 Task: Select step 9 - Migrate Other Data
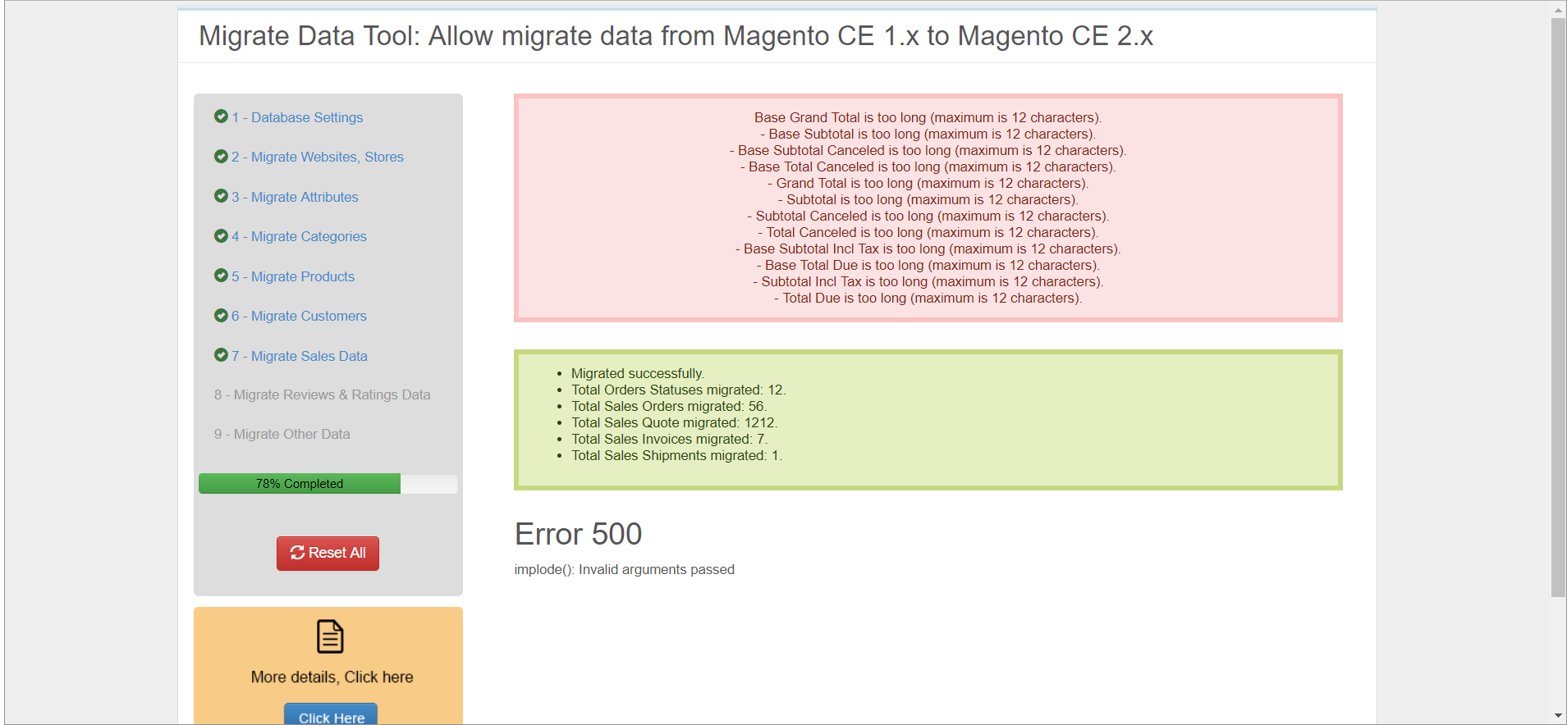click(x=282, y=434)
